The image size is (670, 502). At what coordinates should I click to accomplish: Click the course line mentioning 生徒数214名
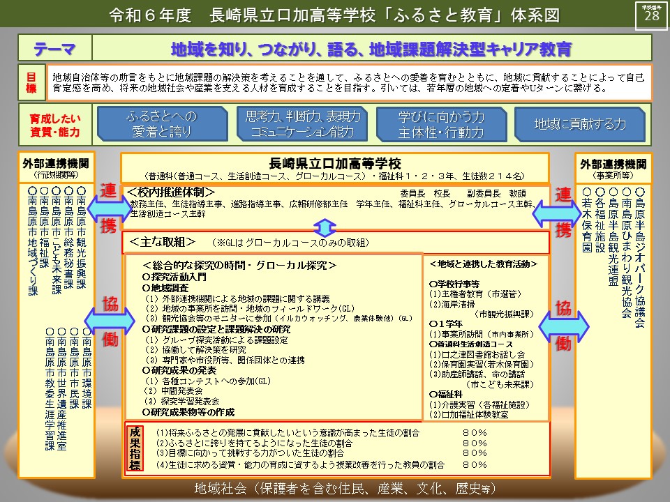(x=335, y=176)
